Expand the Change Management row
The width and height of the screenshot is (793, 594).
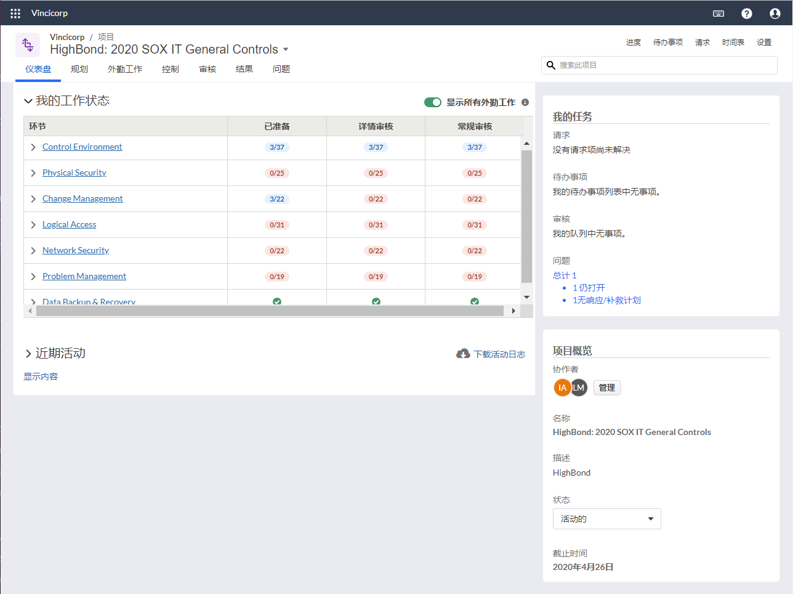[x=33, y=199]
